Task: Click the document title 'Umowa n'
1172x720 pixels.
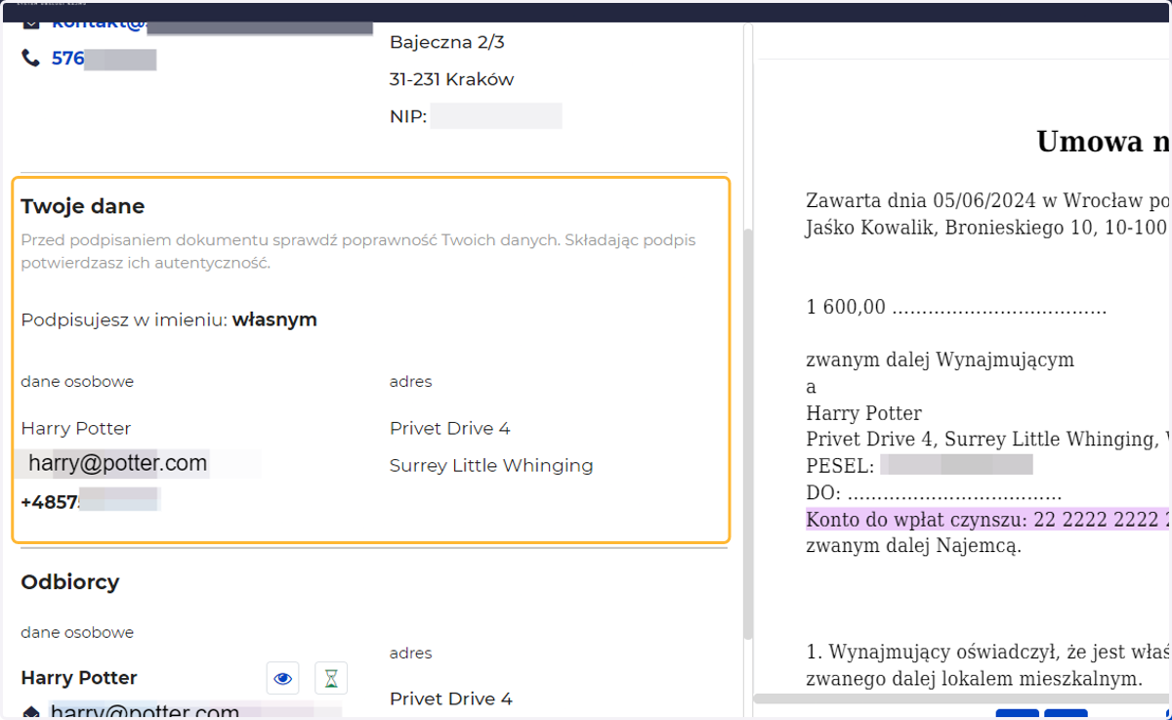Action: (1104, 142)
